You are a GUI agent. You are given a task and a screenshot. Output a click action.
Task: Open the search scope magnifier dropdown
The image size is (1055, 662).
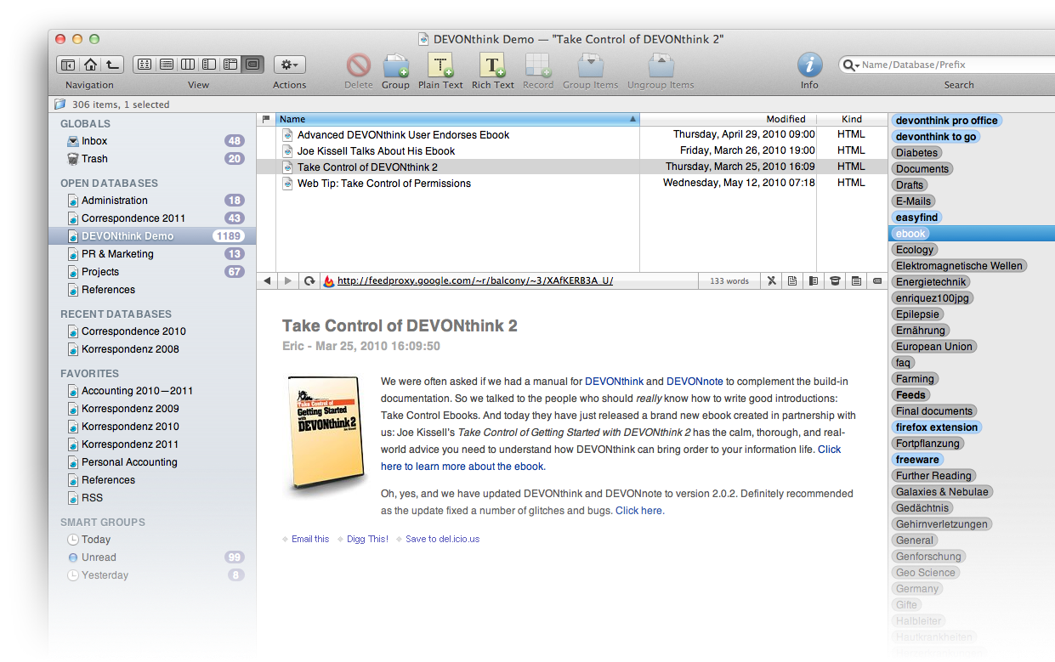point(851,65)
